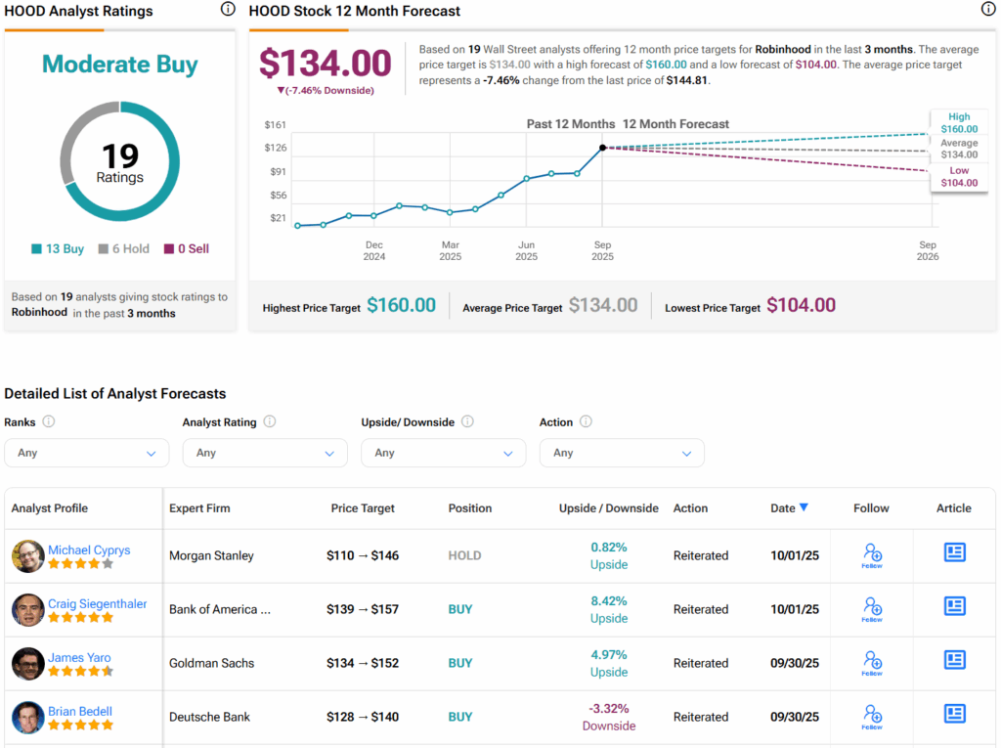The height and width of the screenshot is (748, 1001).
Task: Follow analyst Brian Bedell
Action: coord(872,717)
